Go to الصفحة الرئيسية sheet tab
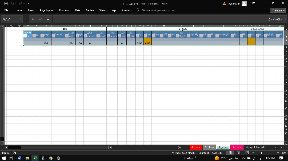Viewport: 288px width, 161px height. [x=255, y=147]
